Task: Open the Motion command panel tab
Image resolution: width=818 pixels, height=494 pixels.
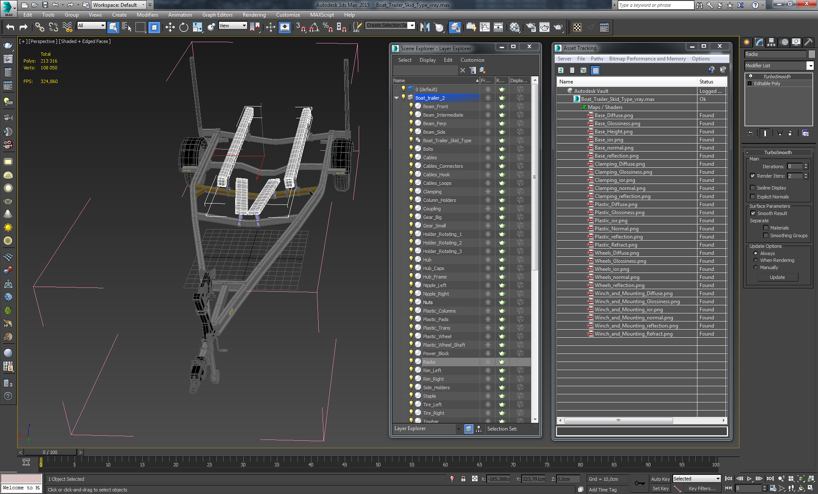Action: 784,42
